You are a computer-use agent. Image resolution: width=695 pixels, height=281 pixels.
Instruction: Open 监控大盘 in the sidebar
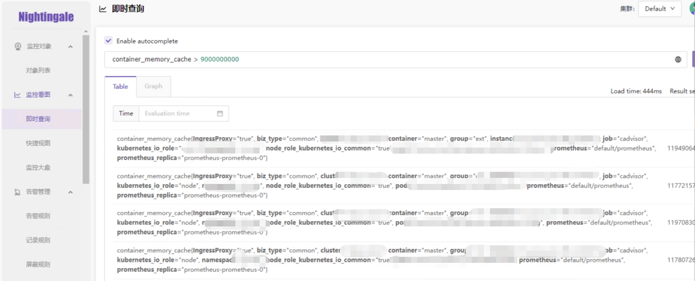click(38, 168)
